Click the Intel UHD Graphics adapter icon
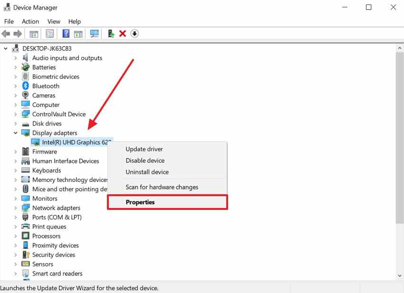Viewport: 404px width, 293px height. tap(35, 142)
